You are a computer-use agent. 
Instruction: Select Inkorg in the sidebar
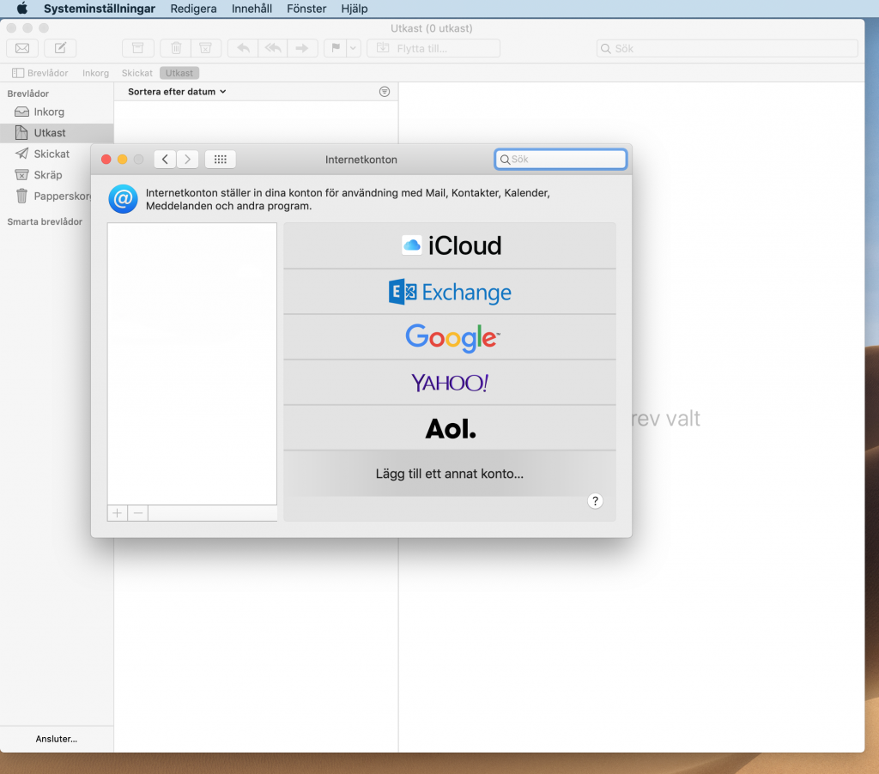[49, 112]
